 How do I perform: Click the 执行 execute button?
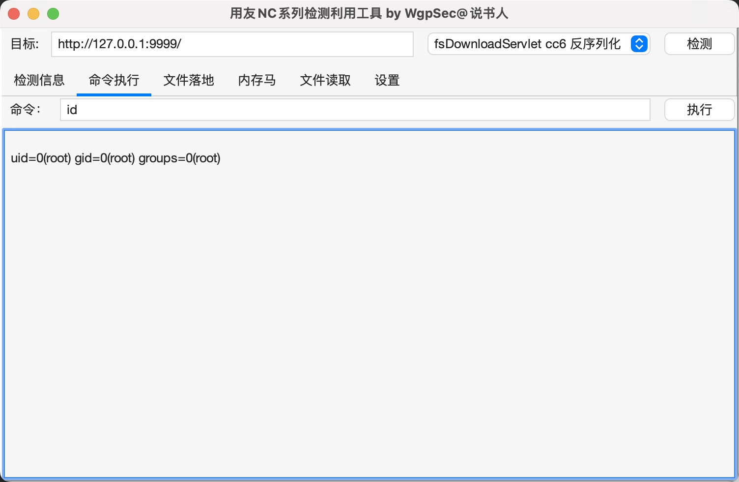699,110
